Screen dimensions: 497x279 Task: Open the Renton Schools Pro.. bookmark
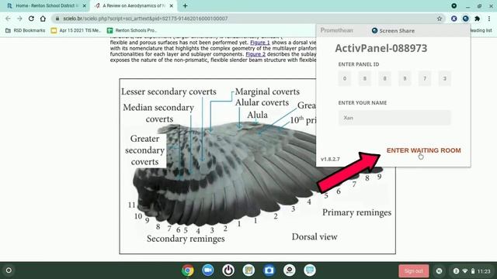[x=132, y=30]
